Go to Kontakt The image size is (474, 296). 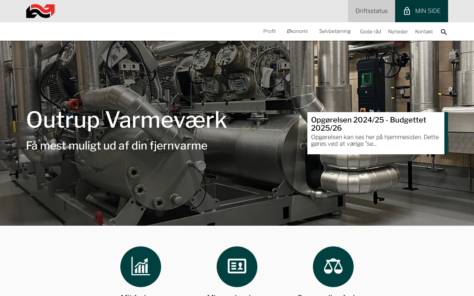pos(424,31)
